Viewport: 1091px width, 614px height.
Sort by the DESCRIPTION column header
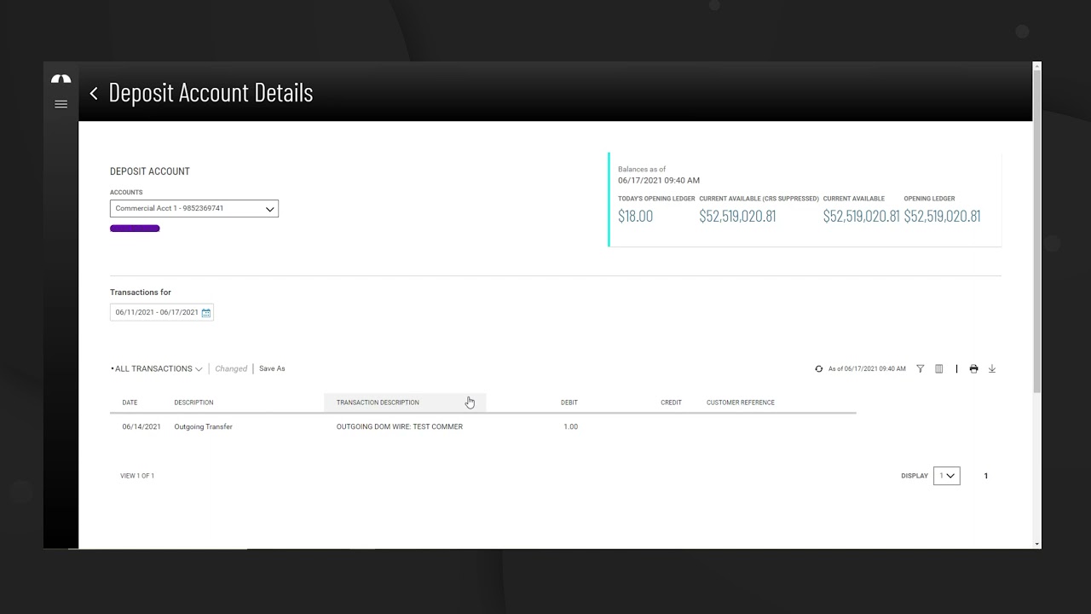(193, 403)
